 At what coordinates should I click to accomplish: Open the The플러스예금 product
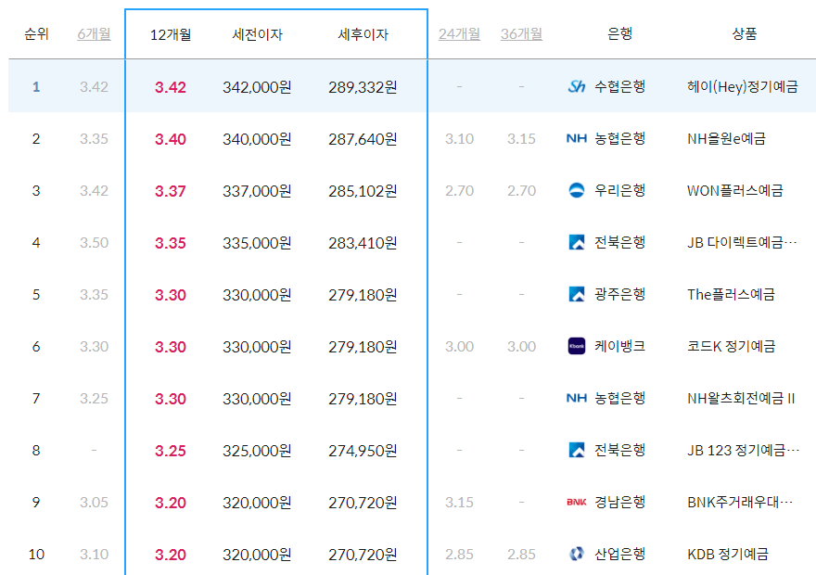[732, 295]
